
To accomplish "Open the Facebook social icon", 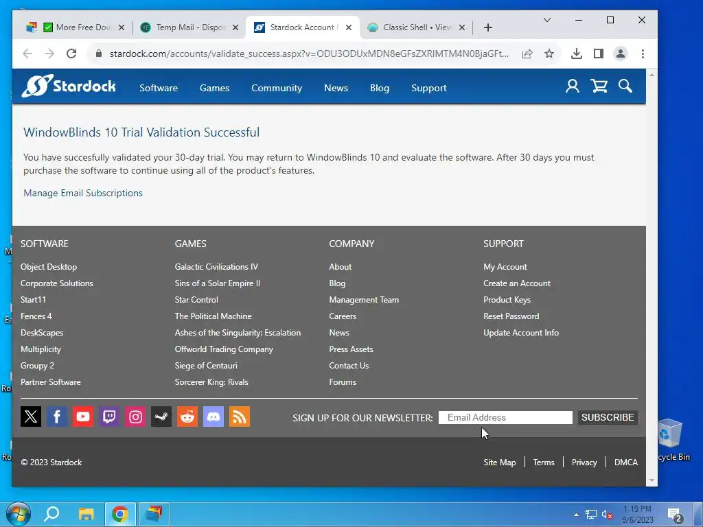I will (x=57, y=417).
